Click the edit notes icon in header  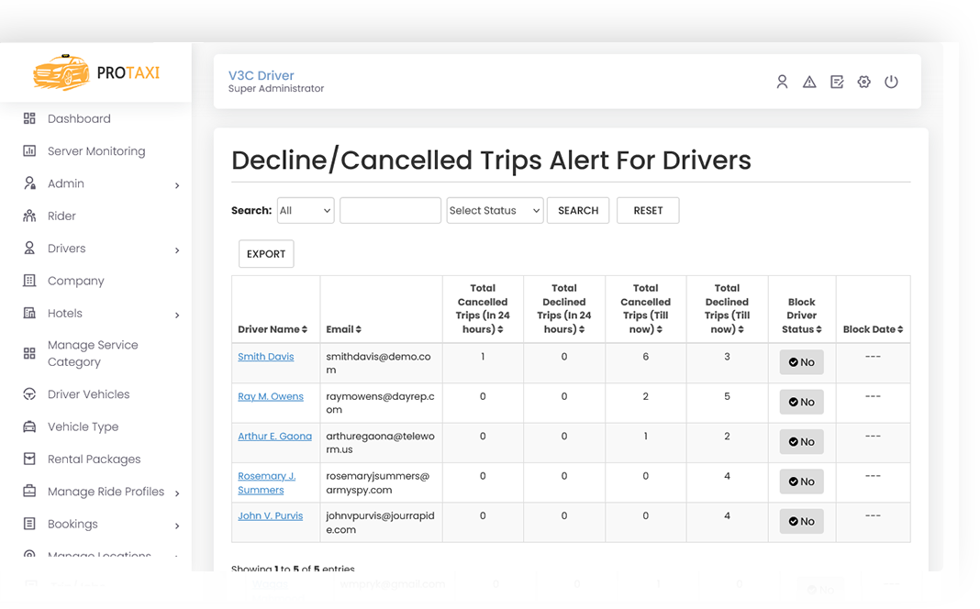tap(837, 82)
